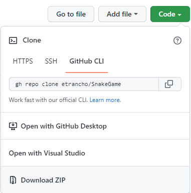The width and height of the screenshot is (191, 193).
Task: Click the "Work fast with our official CLI." text
Action: point(48,100)
